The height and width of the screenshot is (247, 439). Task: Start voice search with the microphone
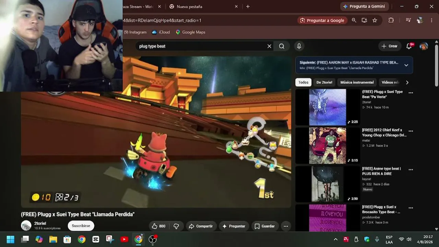click(299, 46)
